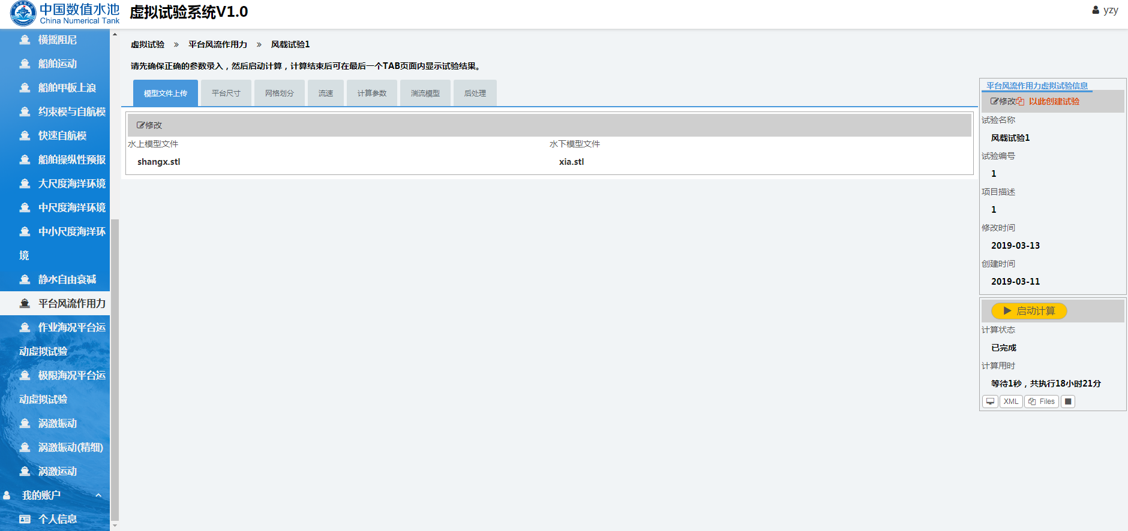The image size is (1128, 531).
Task: Click sidebar scrollbar up arrow
Action: (x=115, y=35)
